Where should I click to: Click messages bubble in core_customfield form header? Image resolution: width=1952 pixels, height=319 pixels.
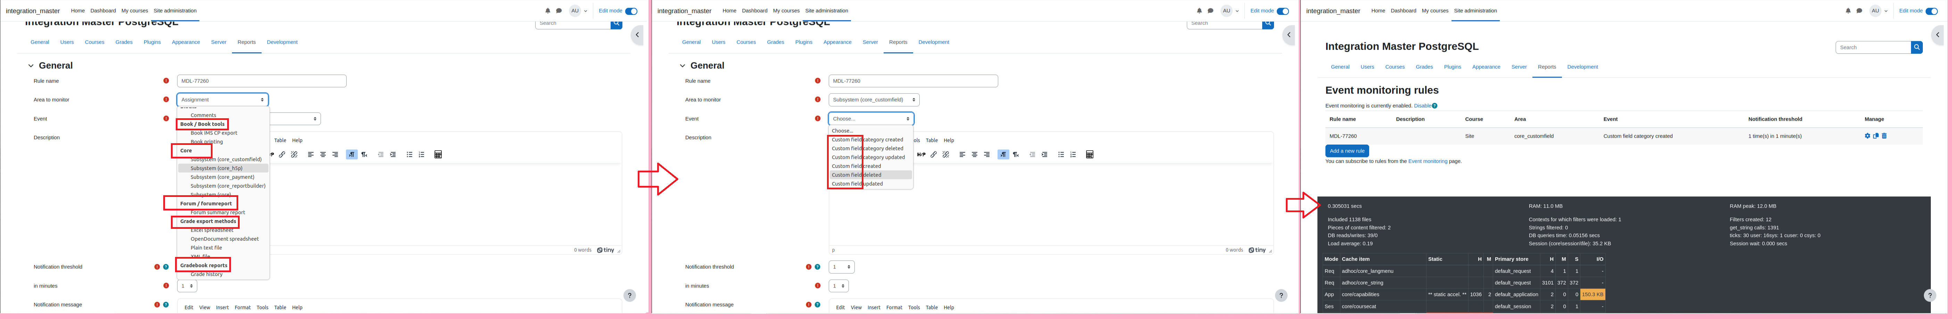coord(1210,11)
